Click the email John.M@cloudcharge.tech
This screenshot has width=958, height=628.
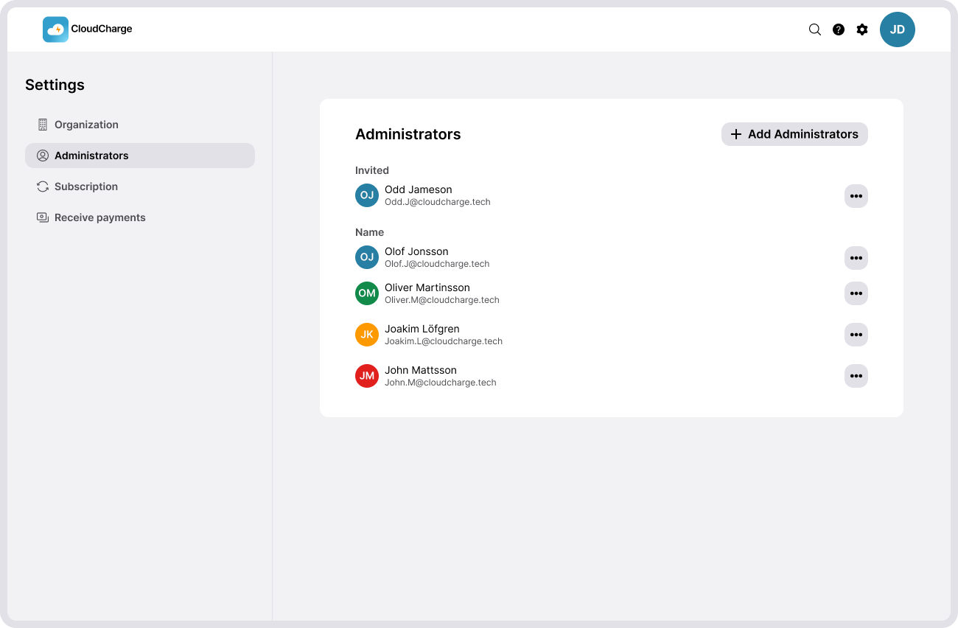(441, 383)
